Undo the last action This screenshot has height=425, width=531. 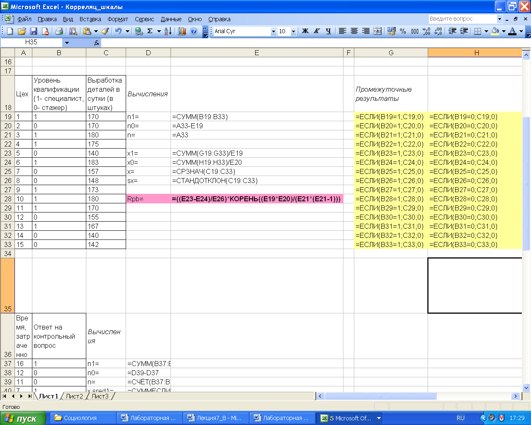[119, 31]
